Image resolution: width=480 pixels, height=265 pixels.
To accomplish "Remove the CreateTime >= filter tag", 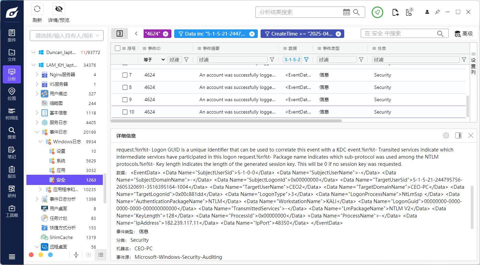I will pyautogui.click(x=338, y=34).
